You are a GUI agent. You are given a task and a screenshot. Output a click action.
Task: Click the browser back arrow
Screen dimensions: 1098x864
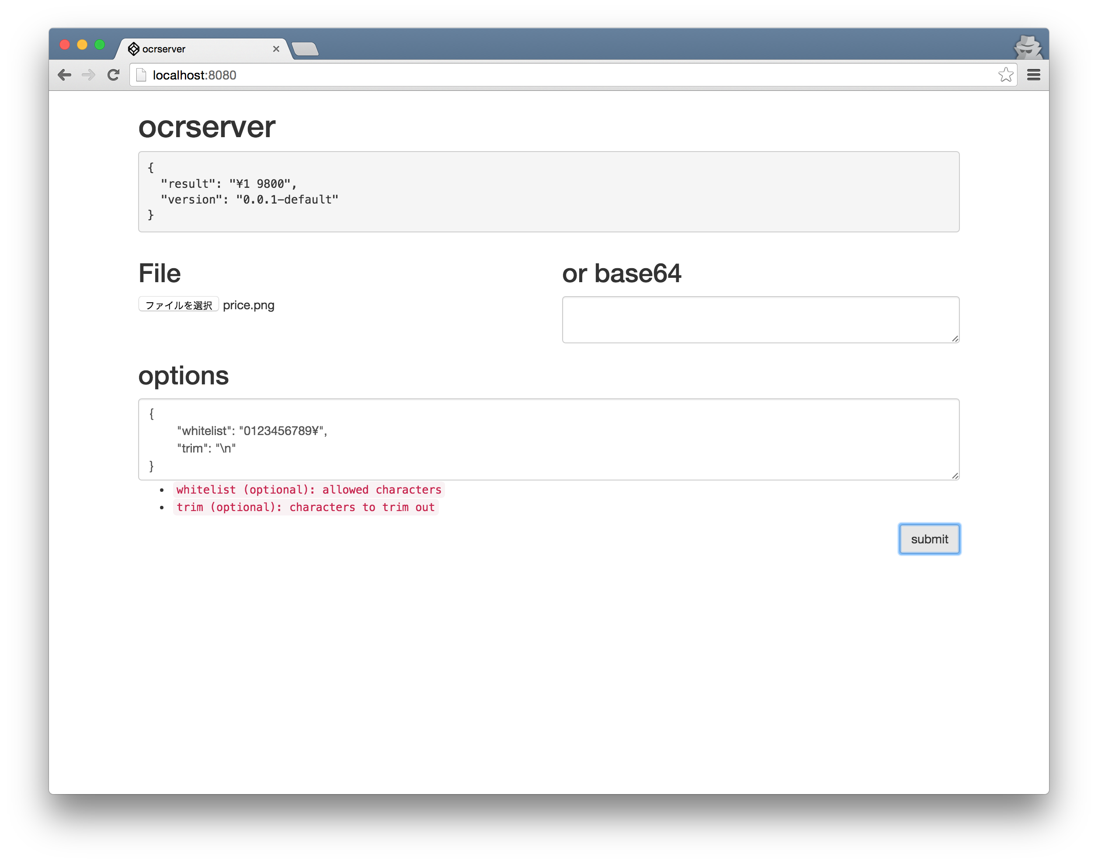(64, 76)
